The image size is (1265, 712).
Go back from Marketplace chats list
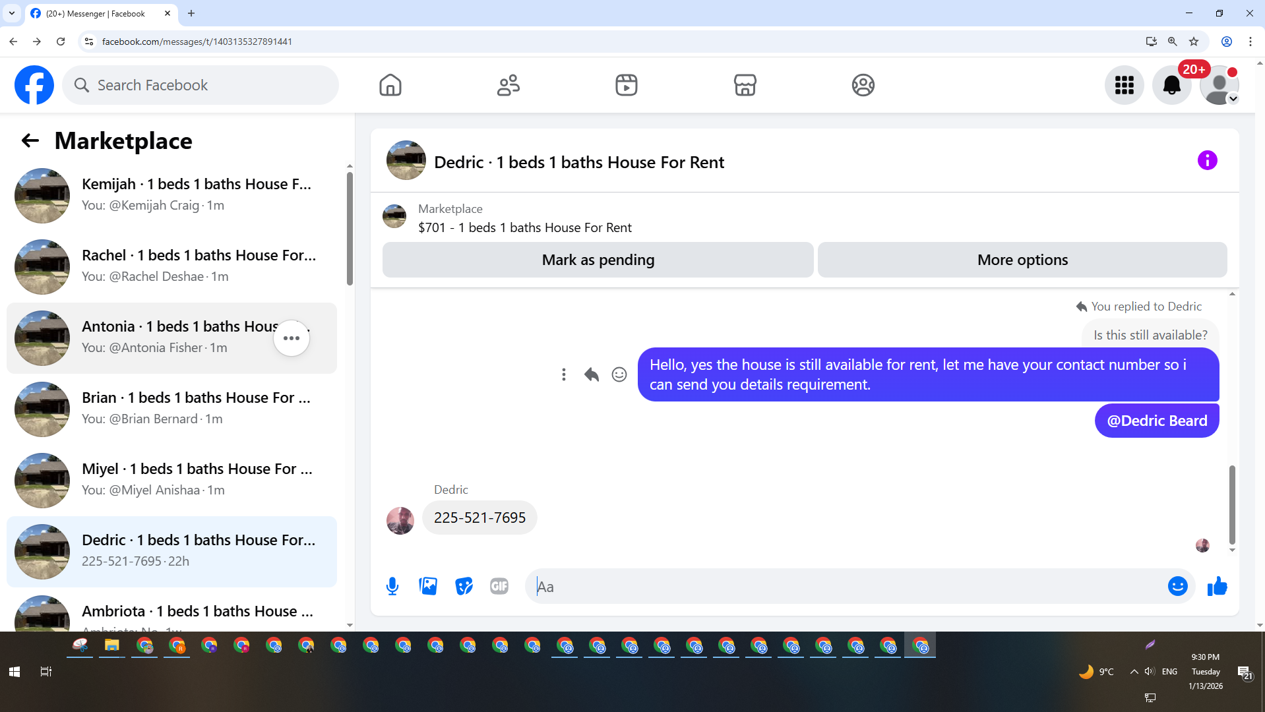tap(30, 140)
